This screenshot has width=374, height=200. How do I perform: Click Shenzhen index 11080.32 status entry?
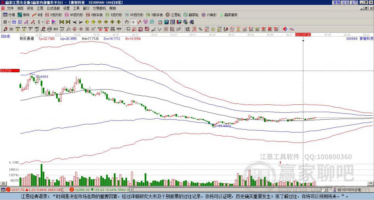tap(99, 190)
